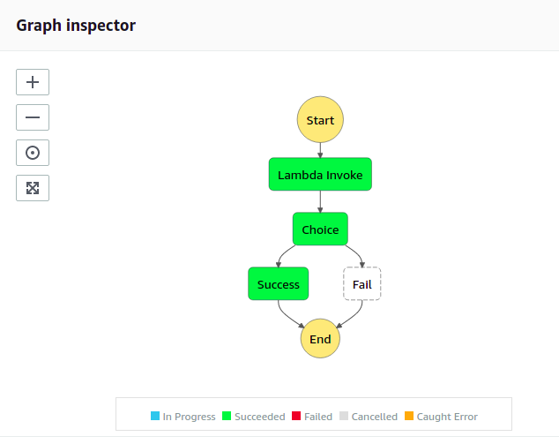Center the graph with the target icon

click(x=33, y=153)
